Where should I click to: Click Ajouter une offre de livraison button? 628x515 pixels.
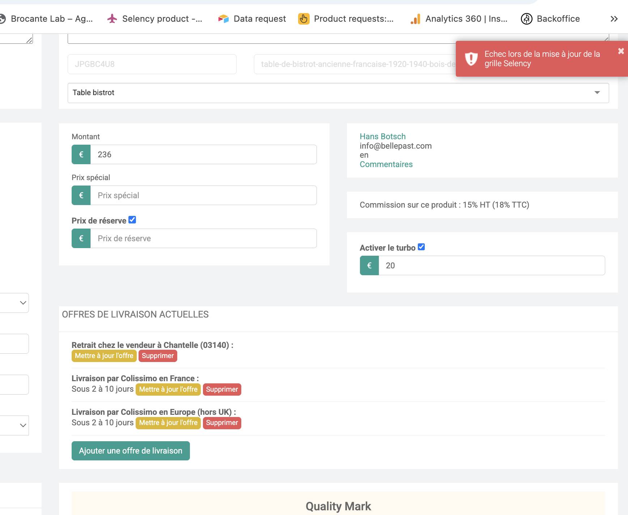[131, 451]
